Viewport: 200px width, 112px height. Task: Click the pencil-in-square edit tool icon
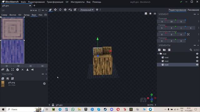click(75, 10)
